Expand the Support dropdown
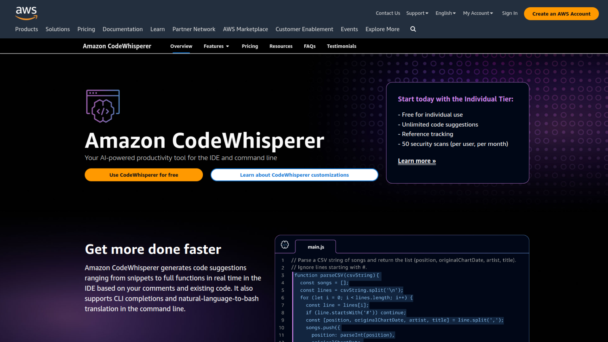This screenshot has width=608, height=342. tap(417, 13)
